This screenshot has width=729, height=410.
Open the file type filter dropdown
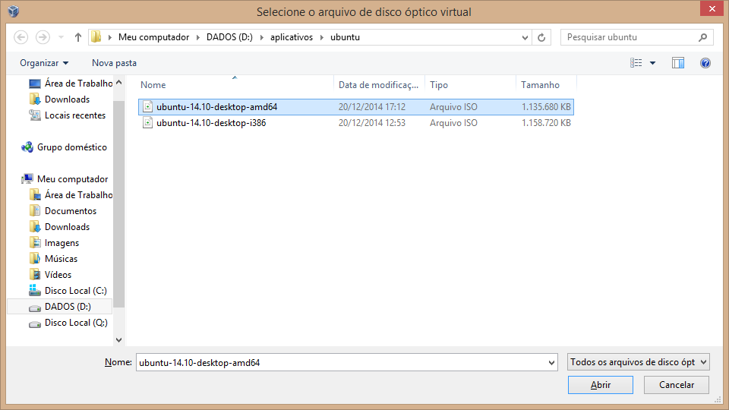pos(639,362)
